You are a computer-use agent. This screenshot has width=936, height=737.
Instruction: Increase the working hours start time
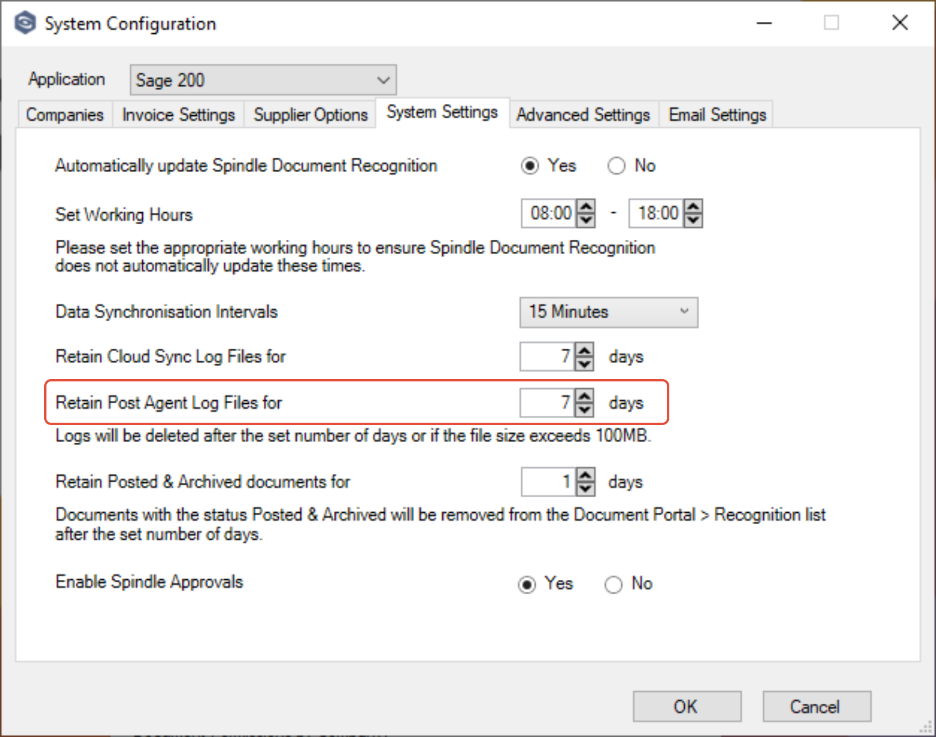pyautogui.click(x=586, y=207)
